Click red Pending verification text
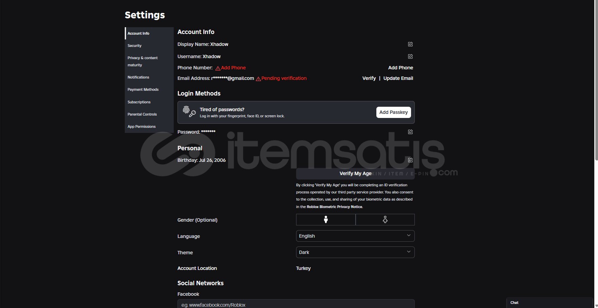 [284, 78]
